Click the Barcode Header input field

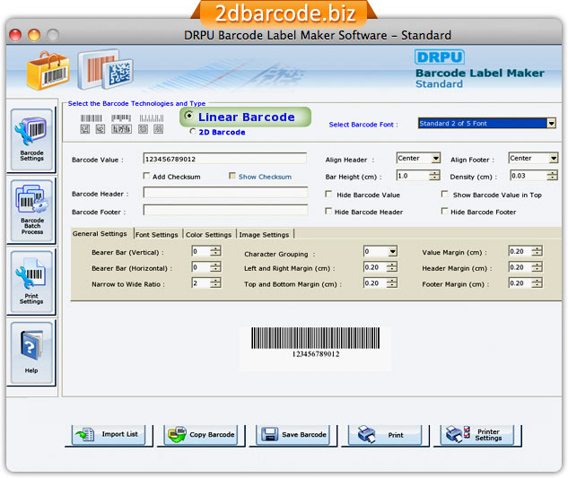(225, 193)
